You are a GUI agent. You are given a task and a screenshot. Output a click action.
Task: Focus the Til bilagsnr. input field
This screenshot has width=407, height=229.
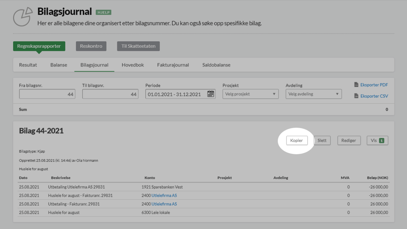110,94
